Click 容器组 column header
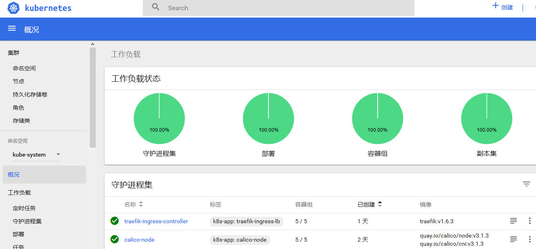Screen dimensions: 536x249 304,204
